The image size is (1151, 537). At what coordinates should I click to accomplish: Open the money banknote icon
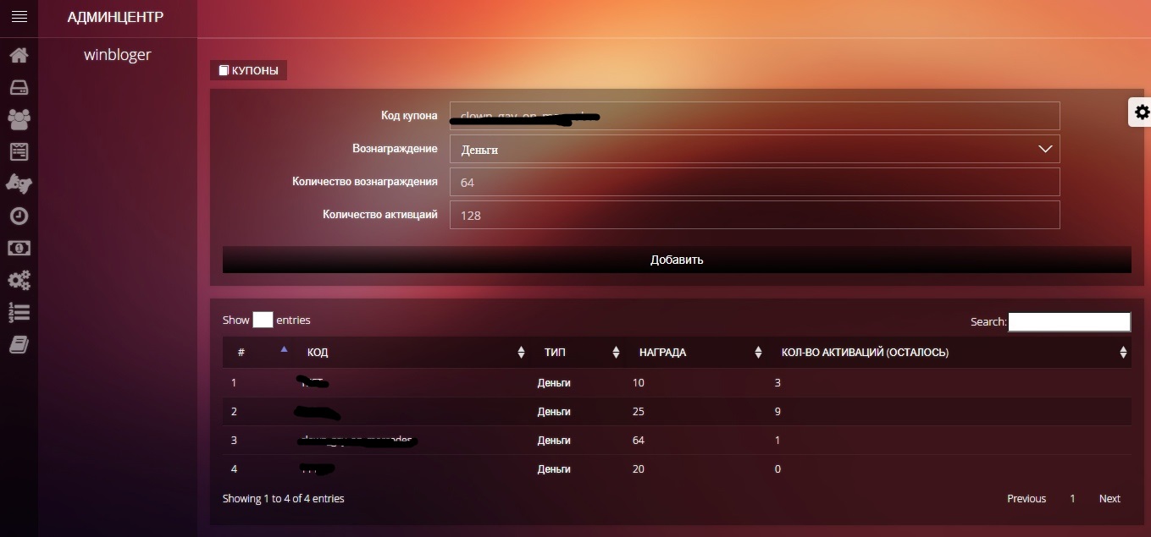click(x=19, y=249)
